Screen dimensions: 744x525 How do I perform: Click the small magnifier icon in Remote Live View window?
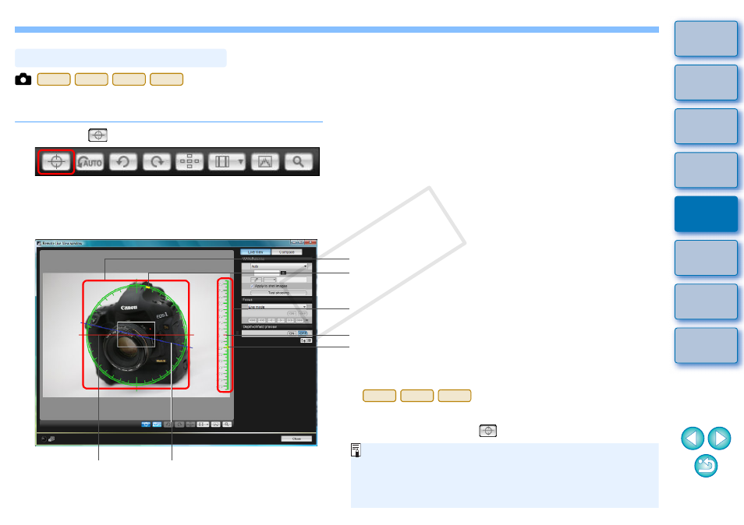(x=227, y=425)
